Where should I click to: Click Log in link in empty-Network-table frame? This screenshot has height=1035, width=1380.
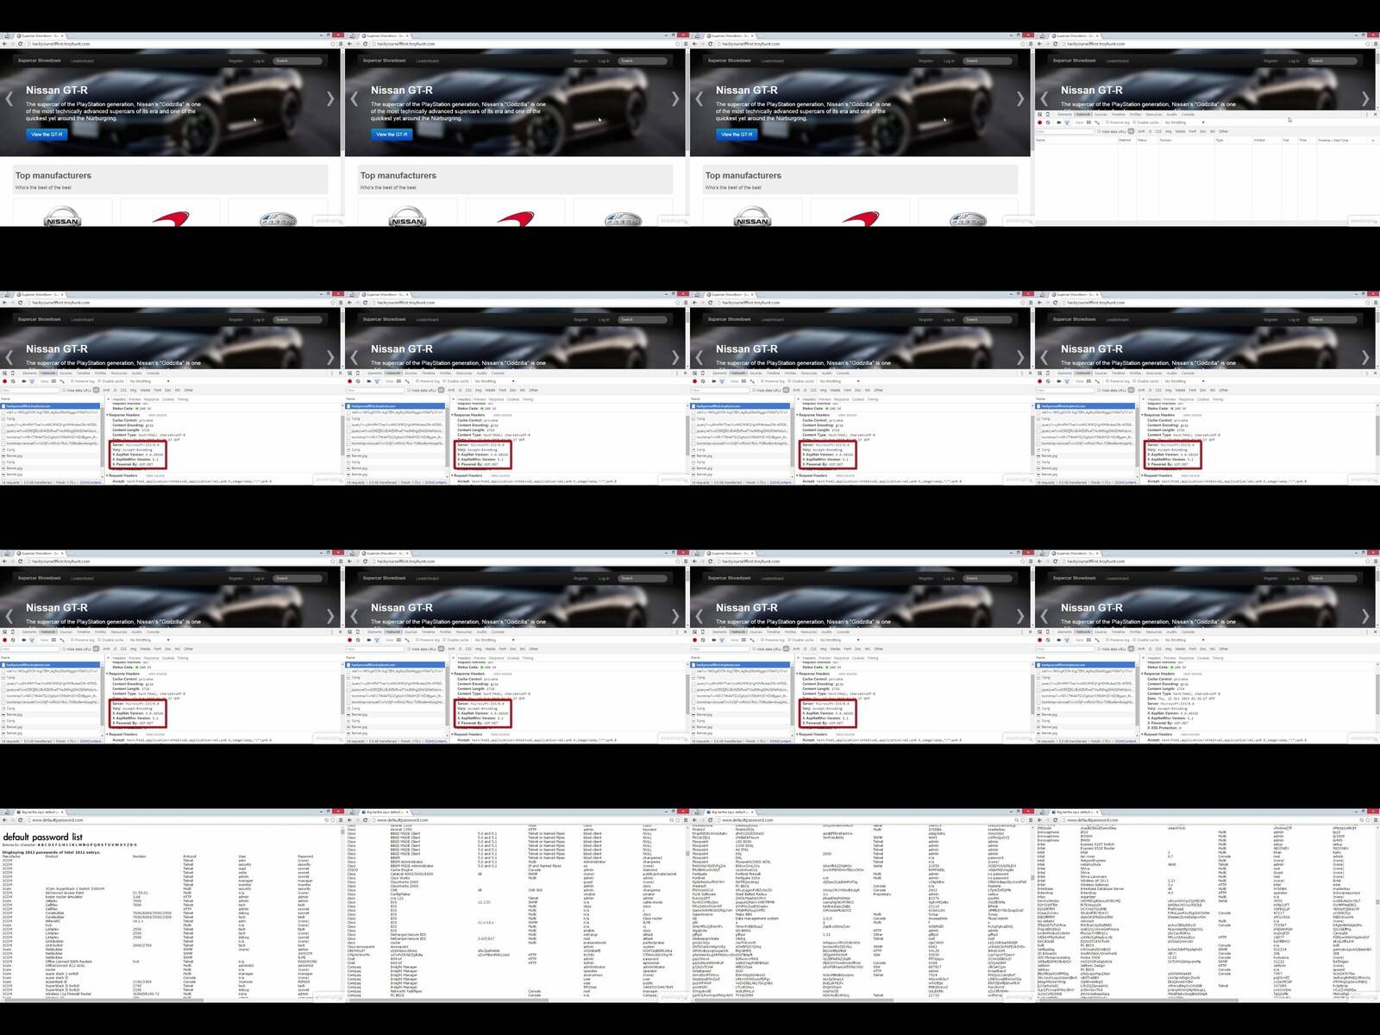pos(1294,60)
